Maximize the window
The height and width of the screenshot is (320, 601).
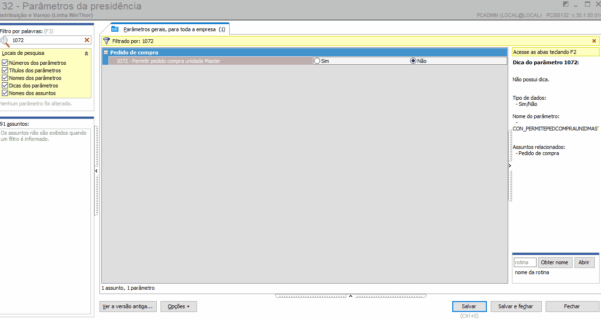[587, 4]
